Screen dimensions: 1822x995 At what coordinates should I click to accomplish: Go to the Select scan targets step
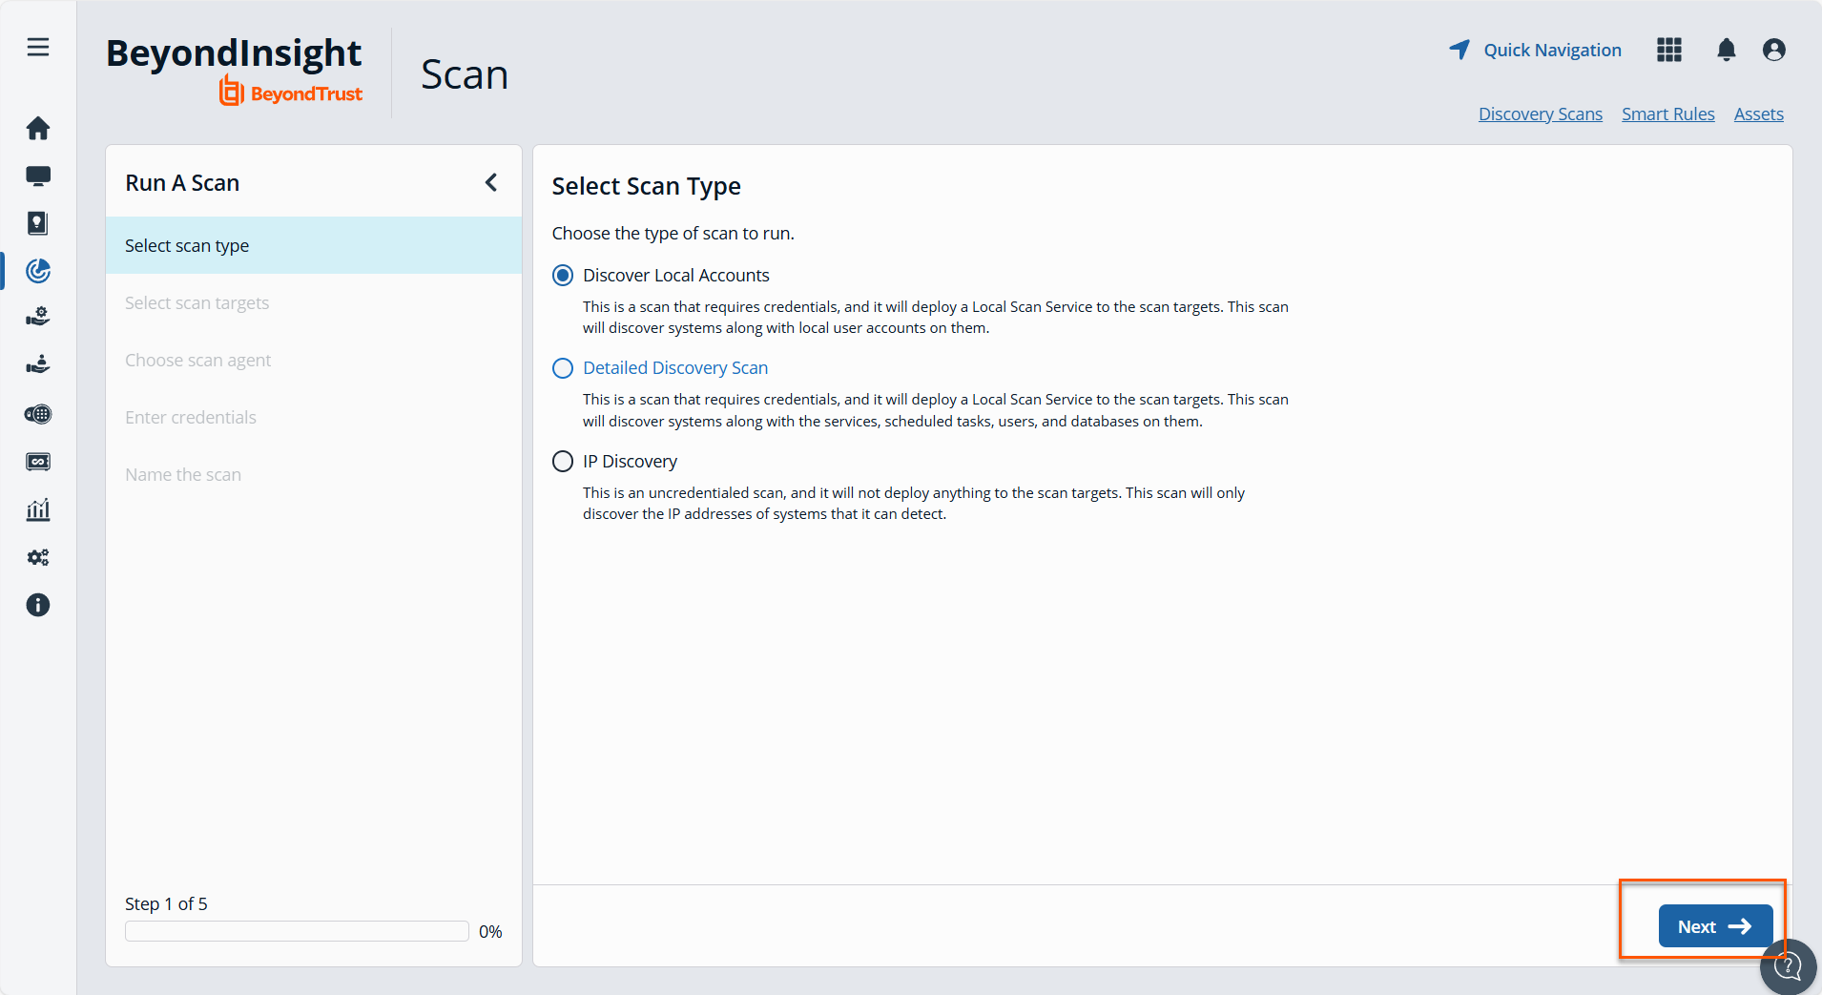tap(314, 302)
